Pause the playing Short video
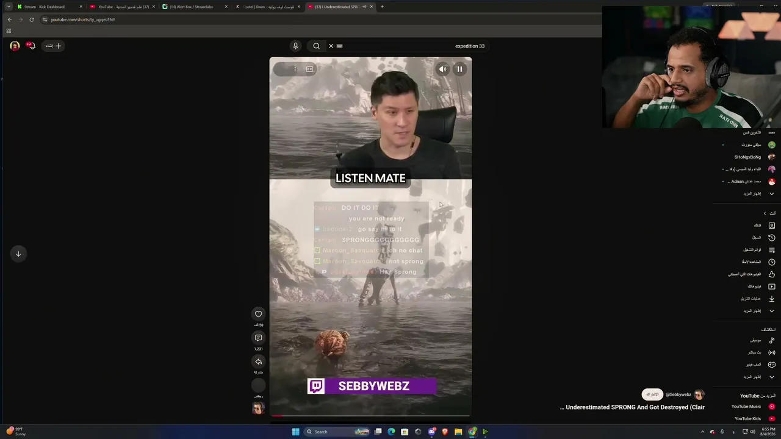Image resolution: width=781 pixels, height=439 pixels. pos(460,69)
